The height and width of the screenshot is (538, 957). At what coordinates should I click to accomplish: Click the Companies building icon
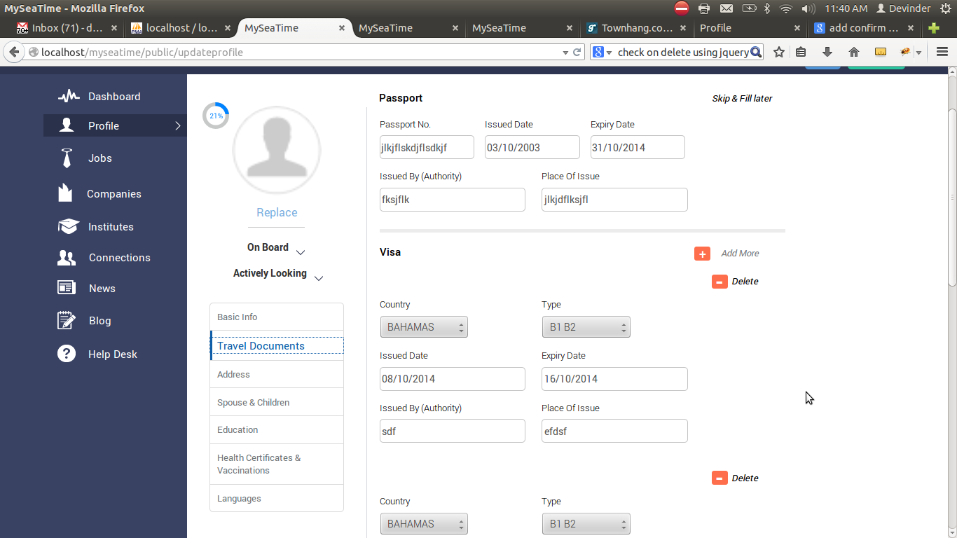(65, 193)
